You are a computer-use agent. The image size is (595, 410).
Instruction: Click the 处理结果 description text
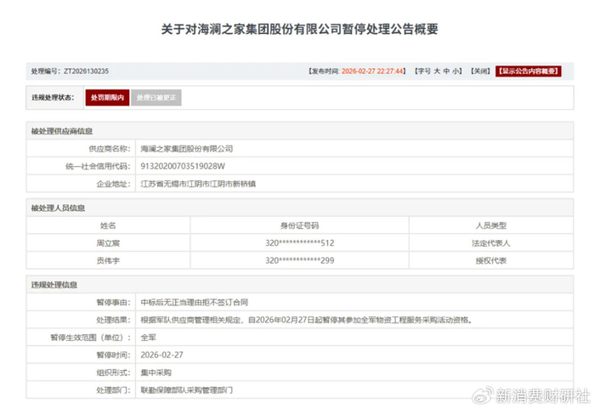[x=306, y=320]
